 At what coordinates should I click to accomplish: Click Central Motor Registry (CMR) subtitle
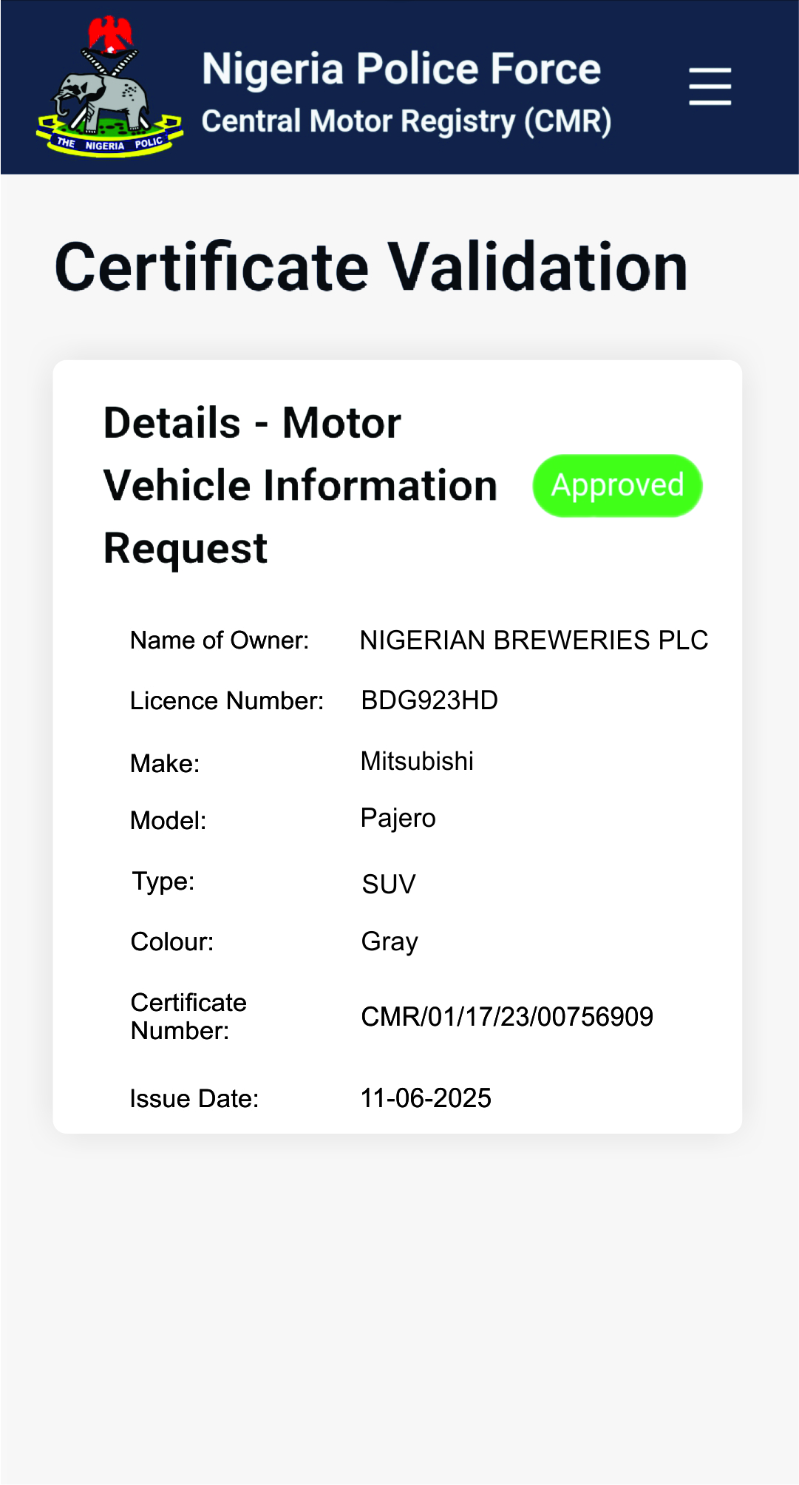point(406,122)
